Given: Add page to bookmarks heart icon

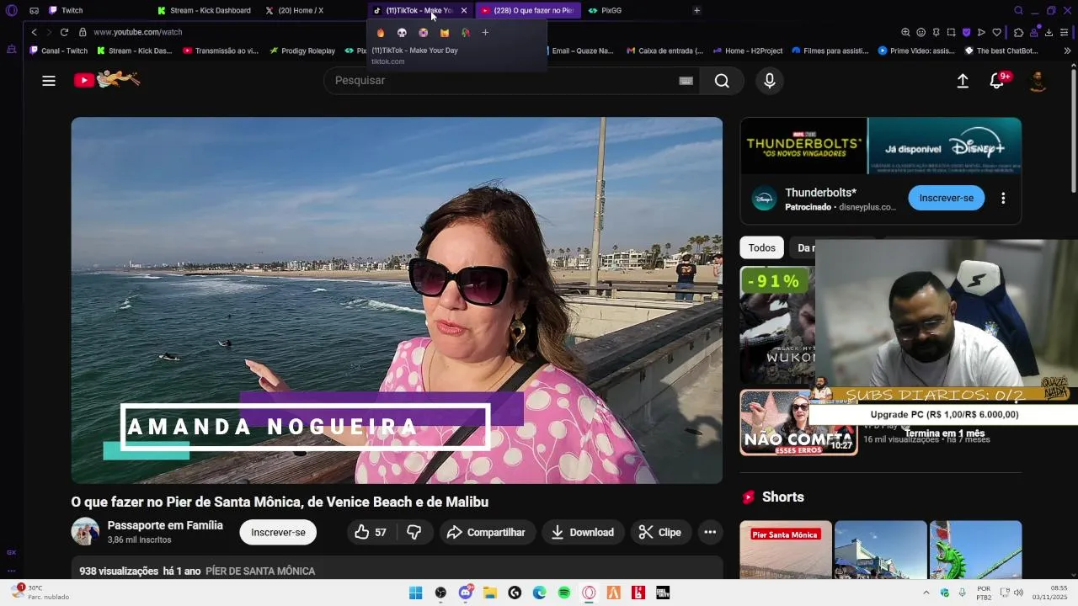Looking at the screenshot, I should pyautogui.click(x=996, y=32).
